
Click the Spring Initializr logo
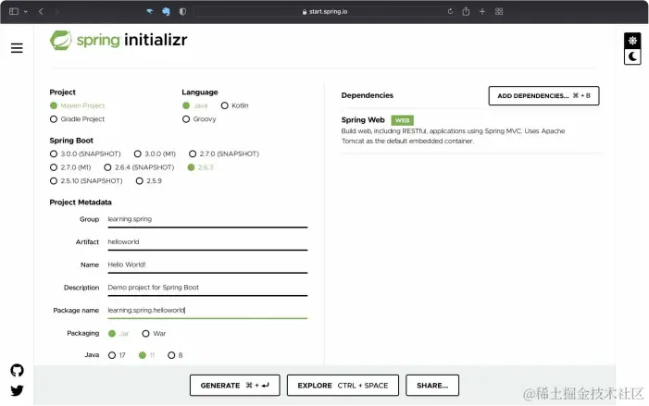(x=119, y=41)
